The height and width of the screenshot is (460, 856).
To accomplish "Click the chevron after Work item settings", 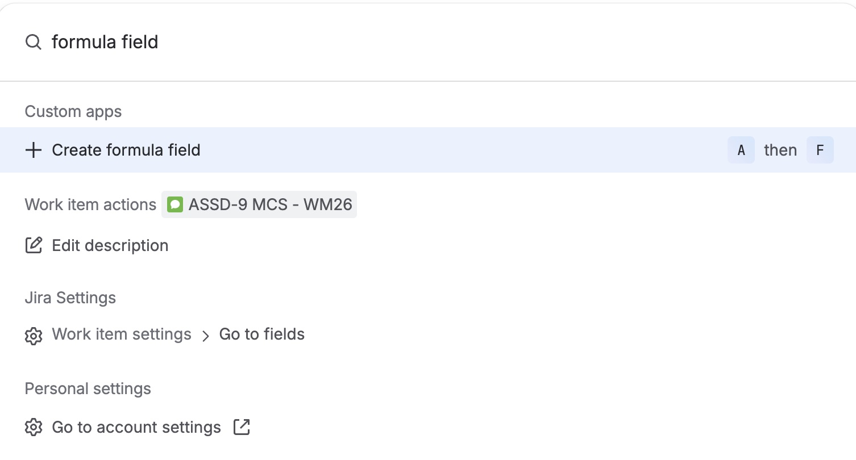I will pos(206,335).
